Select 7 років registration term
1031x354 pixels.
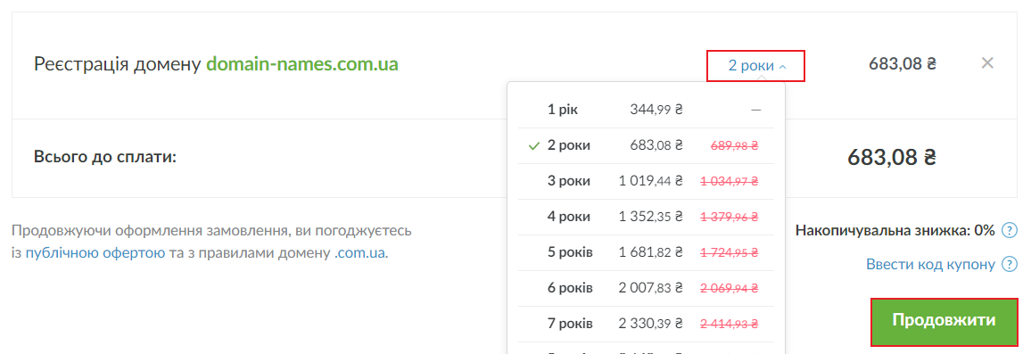point(647,324)
